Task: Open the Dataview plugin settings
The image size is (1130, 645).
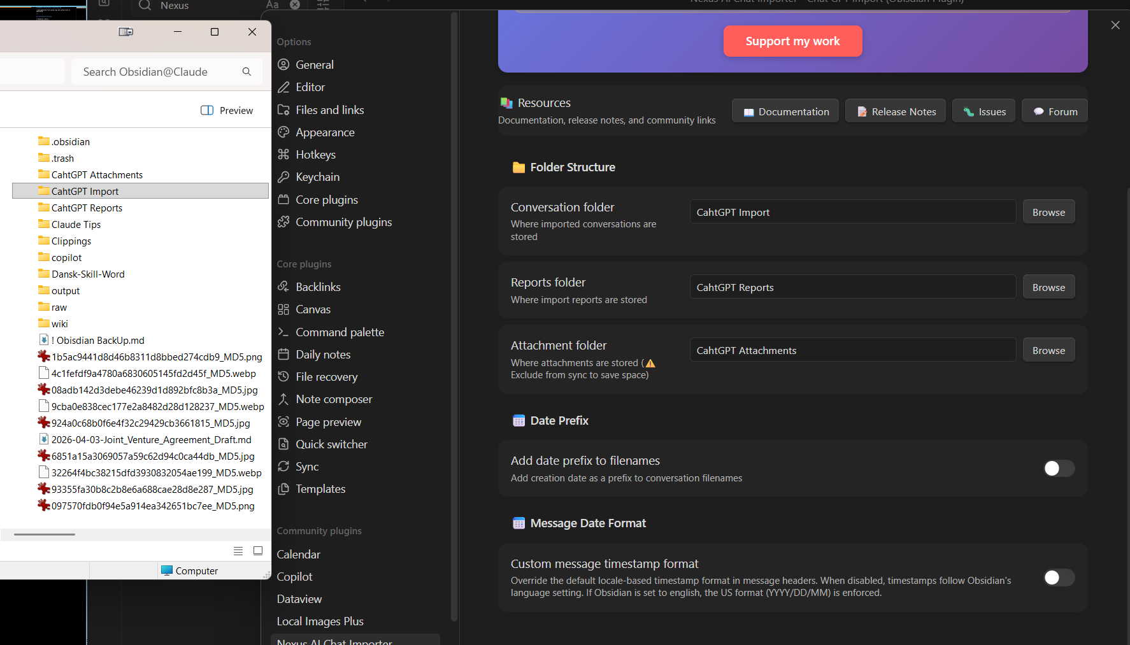Action: click(299, 599)
